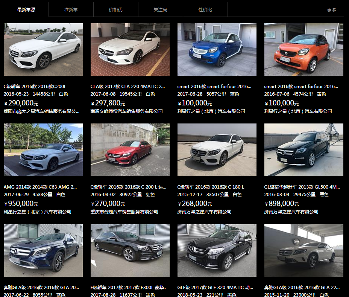
Task: Open the black E300L sedan photo
Action: point(130,250)
